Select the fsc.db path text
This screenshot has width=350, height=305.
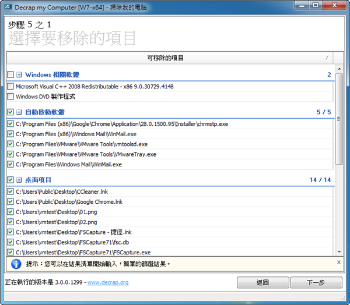pos(72,242)
